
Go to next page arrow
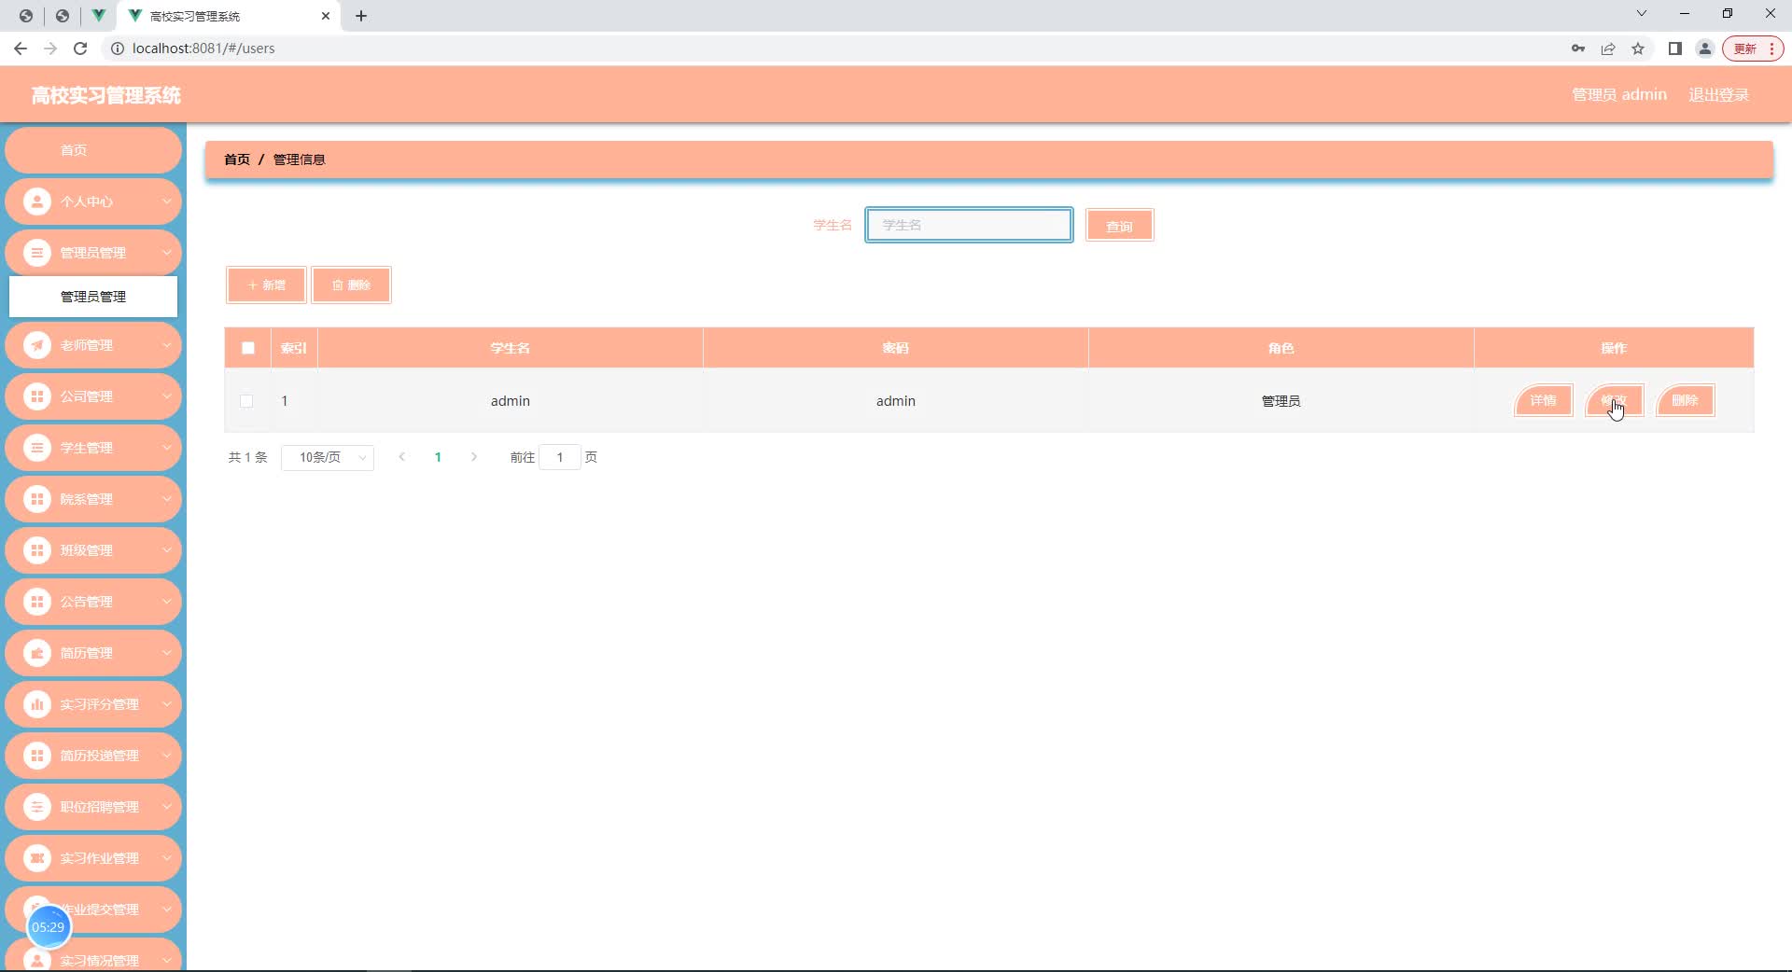tap(474, 457)
